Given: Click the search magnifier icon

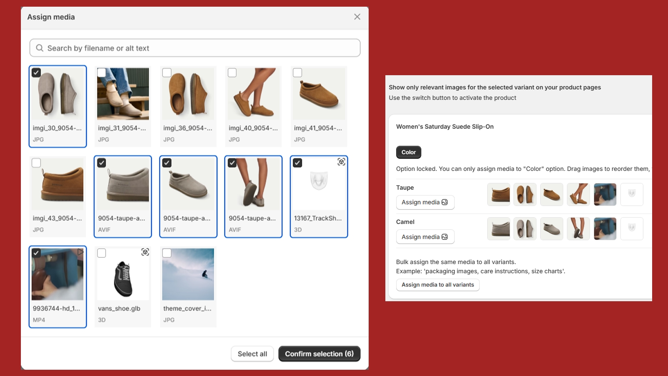Looking at the screenshot, I should (x=40, y=48).
